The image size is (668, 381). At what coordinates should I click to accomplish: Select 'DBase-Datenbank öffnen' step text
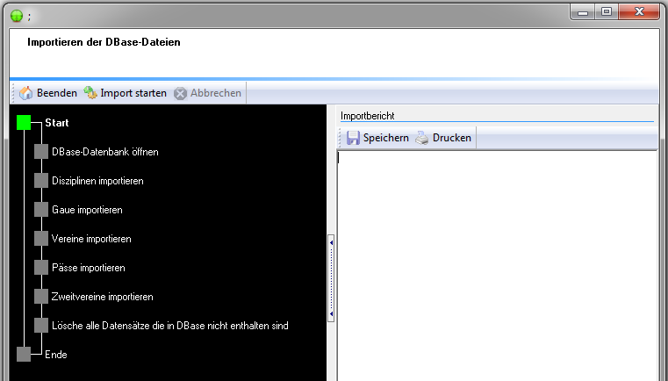coord(104,152)
